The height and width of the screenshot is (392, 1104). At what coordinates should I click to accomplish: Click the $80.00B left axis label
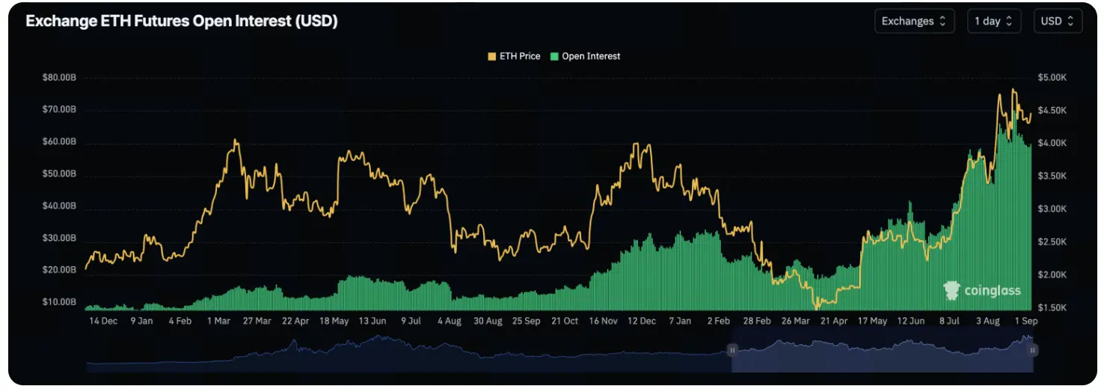click(x=59, y=78)
